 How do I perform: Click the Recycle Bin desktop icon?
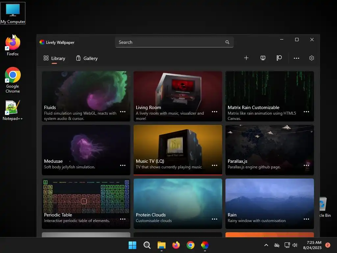(x=325, y=207)
